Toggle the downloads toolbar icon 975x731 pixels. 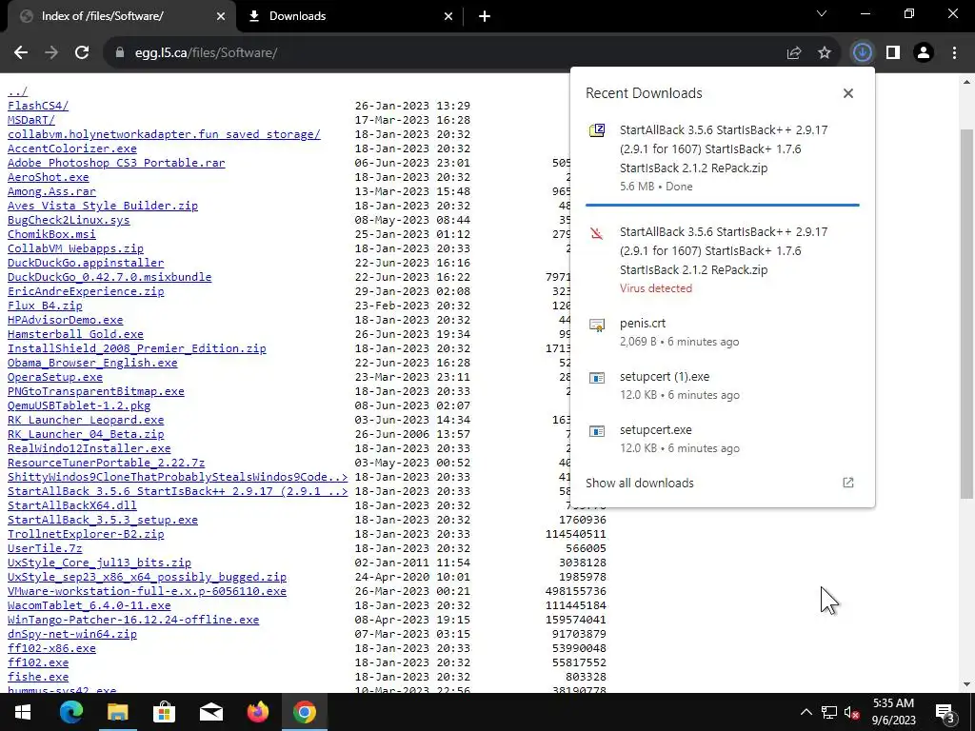tap(862, 53)
